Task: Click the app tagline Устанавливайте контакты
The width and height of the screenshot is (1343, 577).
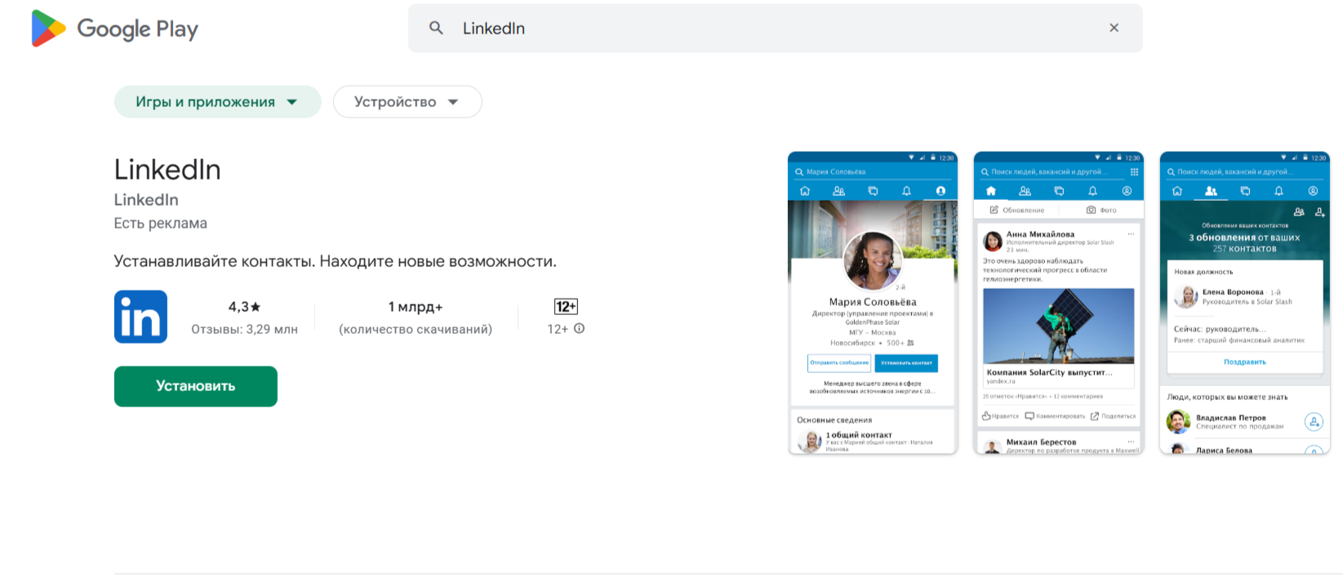Action: [x=335, y=262]
